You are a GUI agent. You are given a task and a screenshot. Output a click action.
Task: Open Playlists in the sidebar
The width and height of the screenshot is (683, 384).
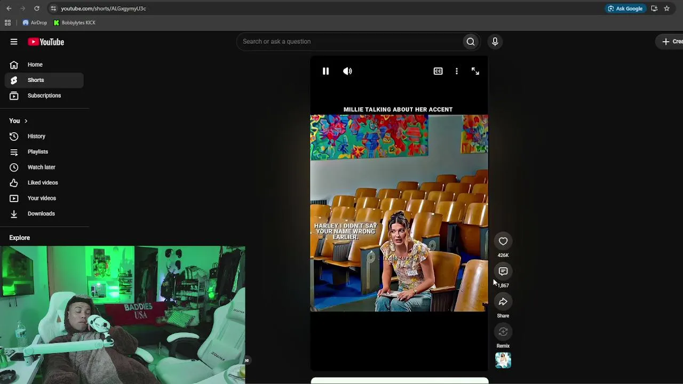point(44,152)
